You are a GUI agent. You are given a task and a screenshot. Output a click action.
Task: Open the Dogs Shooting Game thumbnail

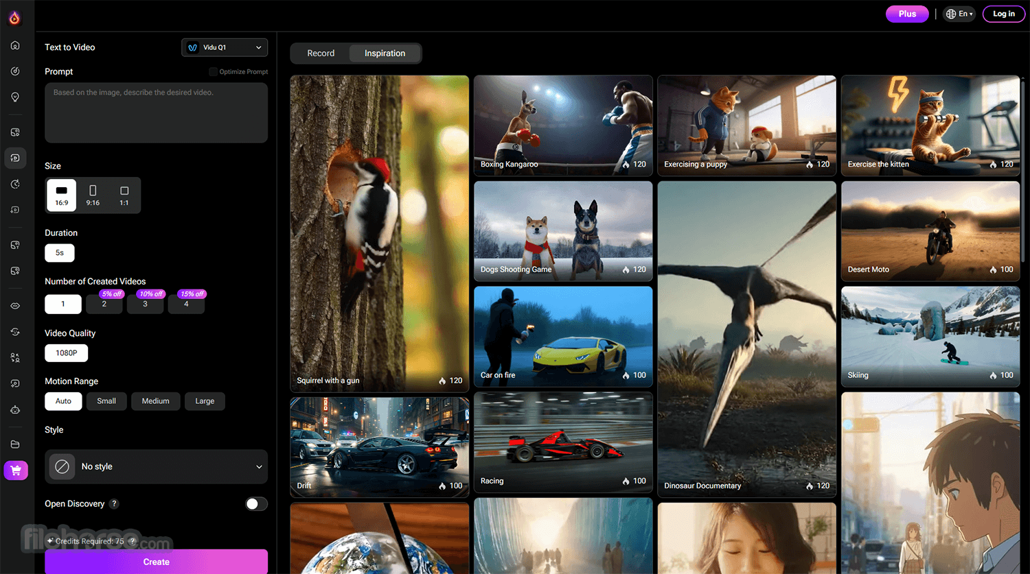click(x=563, y=231)
